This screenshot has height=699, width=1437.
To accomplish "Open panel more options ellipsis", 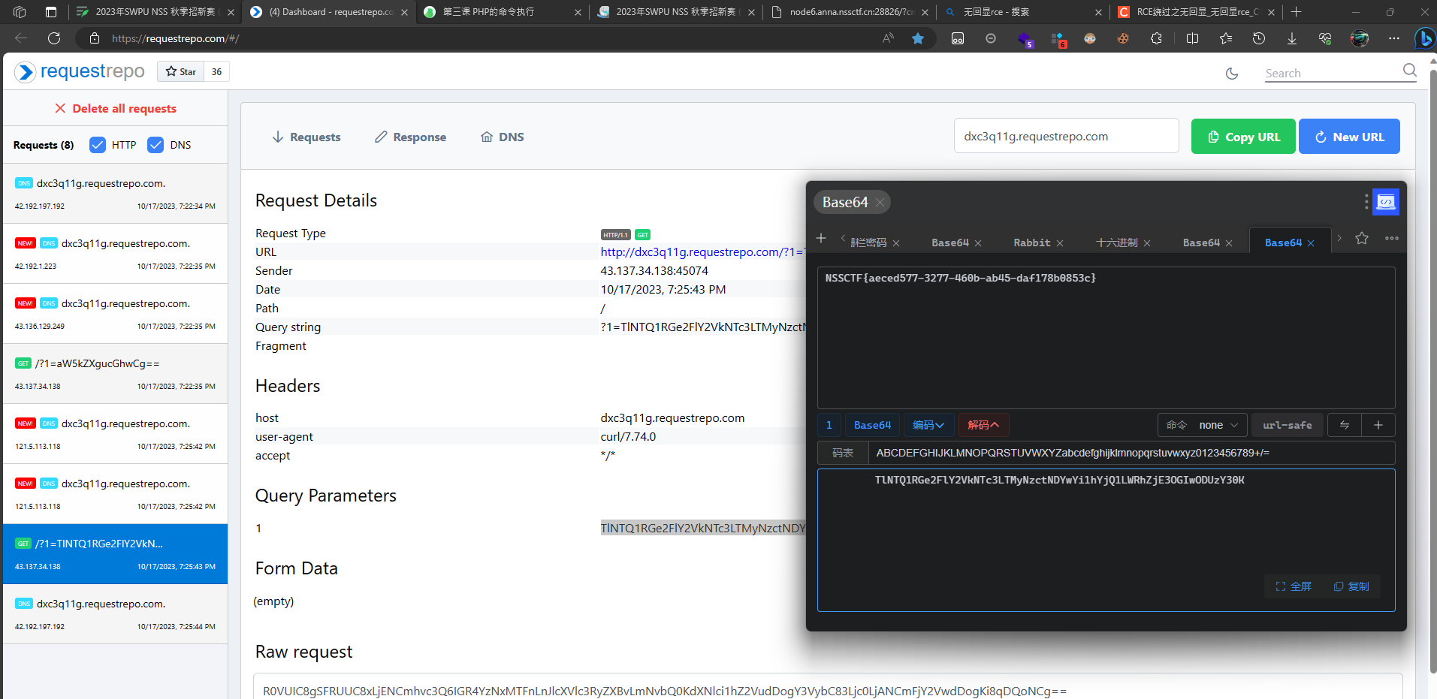I will [1392, 238].
